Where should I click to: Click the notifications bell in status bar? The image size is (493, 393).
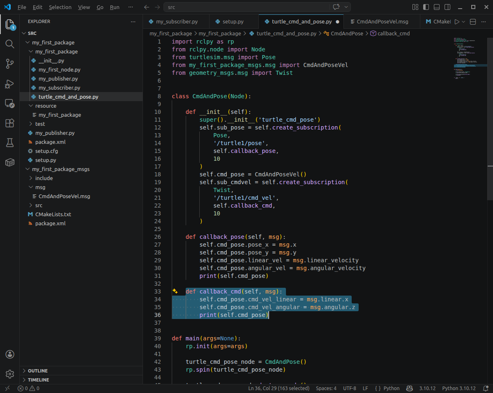point(486,388)
